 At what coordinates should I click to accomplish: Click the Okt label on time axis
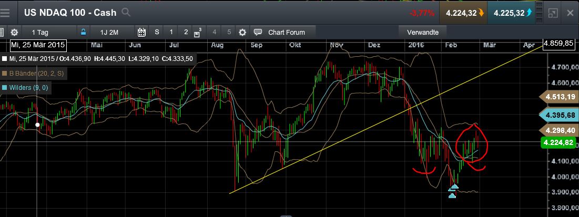coord(295,45)
